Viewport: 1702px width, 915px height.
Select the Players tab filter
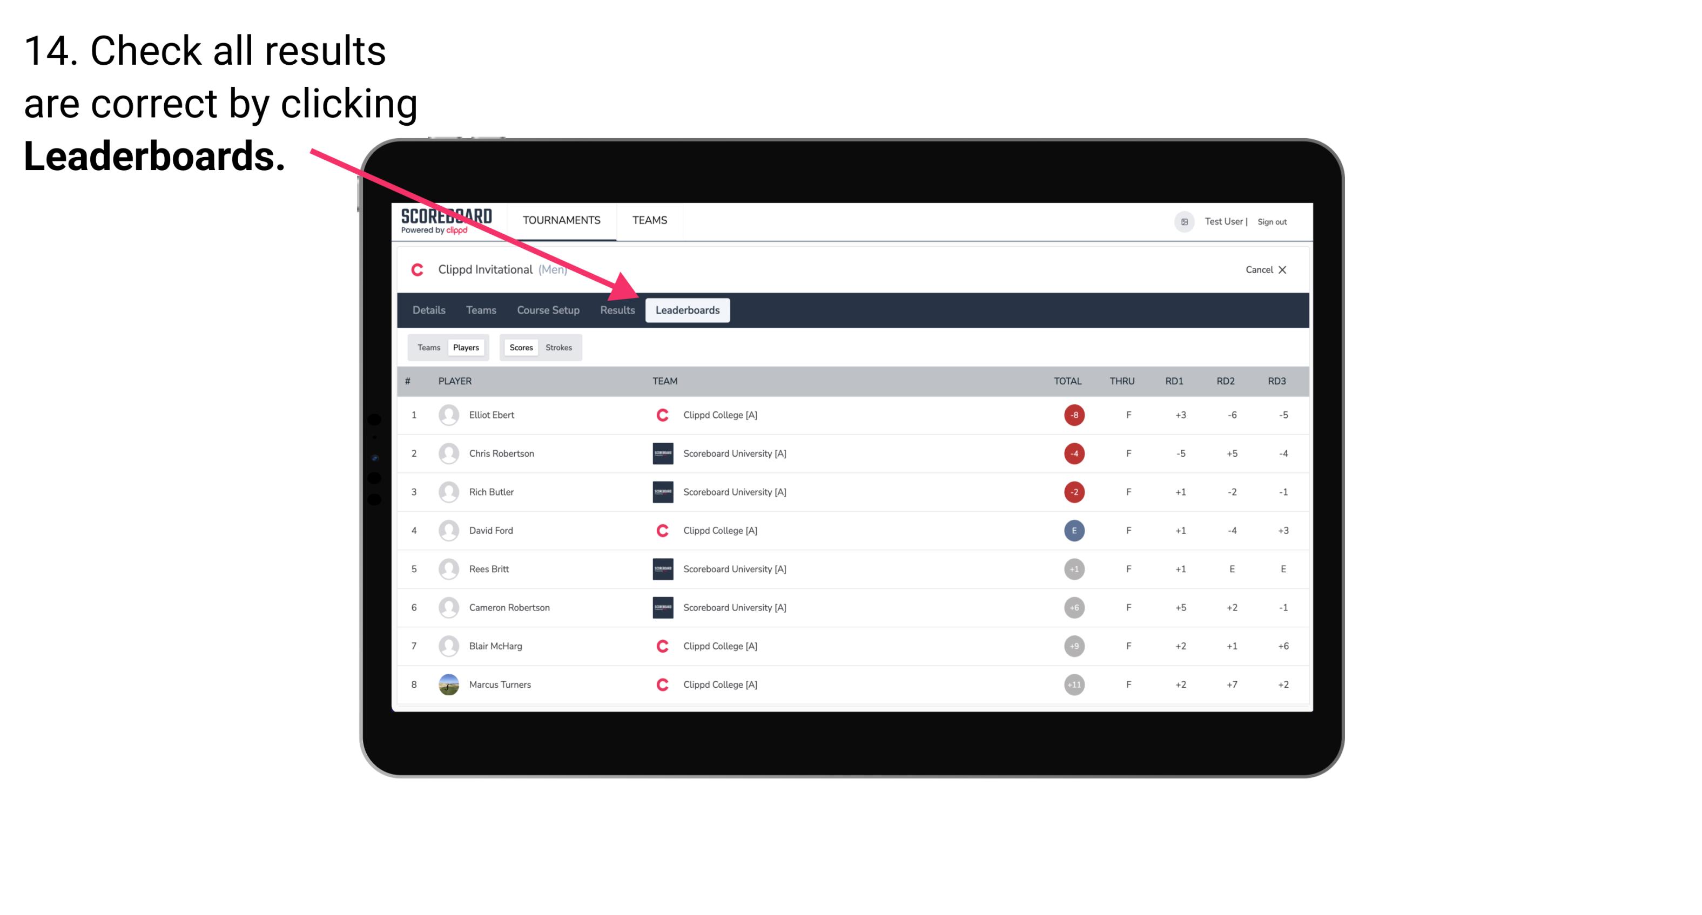click(x=466, y=347)
